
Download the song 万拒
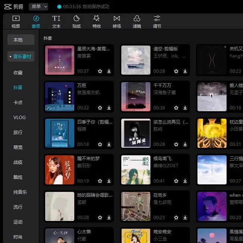(x=109, y=108)
